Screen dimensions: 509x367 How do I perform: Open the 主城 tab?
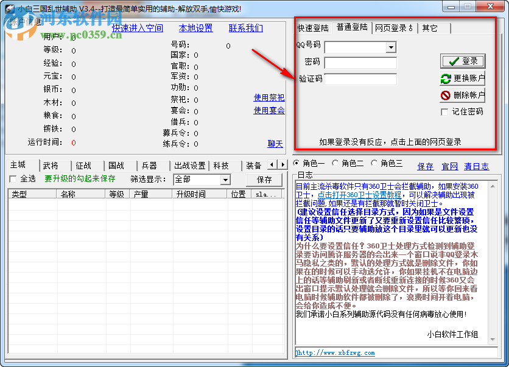pyautogui.click(x=23, y=165)
